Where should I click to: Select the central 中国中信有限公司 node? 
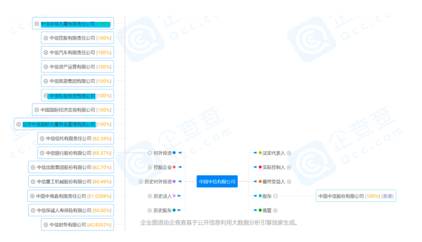[217, 181]
